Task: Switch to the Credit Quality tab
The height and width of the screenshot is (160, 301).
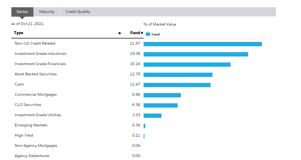Action: [x=78, y=12]
